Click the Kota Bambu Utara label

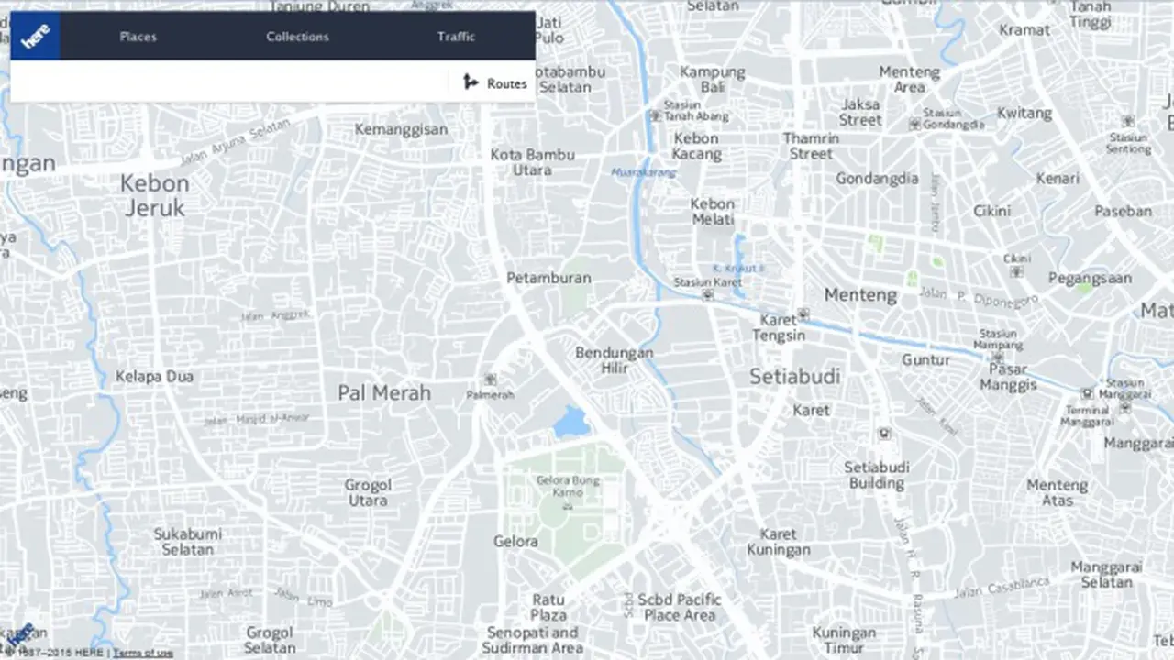532,162
